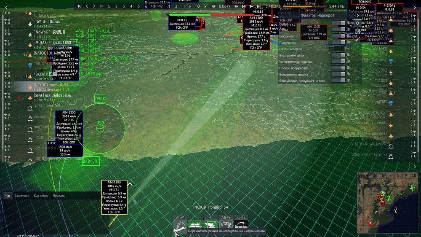Viewport: 421px width, 237px height.
Task: Select camera preset 2 in replay toolbar
Action: pos(116,6)
